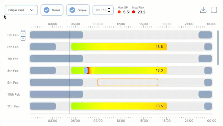Open fullscreen with the expand icon
Screen dimensions: 223x126
(214, 10)
